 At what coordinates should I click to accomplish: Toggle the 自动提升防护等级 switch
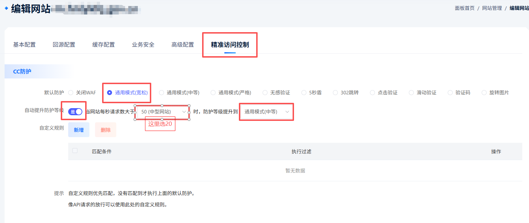click(75, 112)
